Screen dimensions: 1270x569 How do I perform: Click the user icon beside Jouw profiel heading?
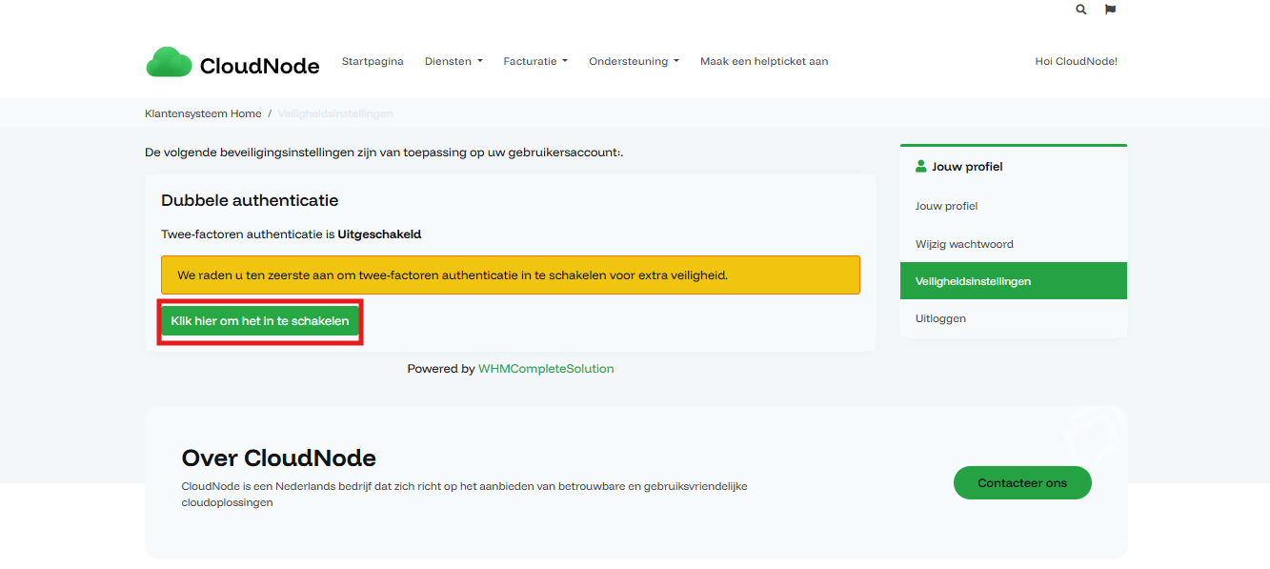[x=921, y=166]
